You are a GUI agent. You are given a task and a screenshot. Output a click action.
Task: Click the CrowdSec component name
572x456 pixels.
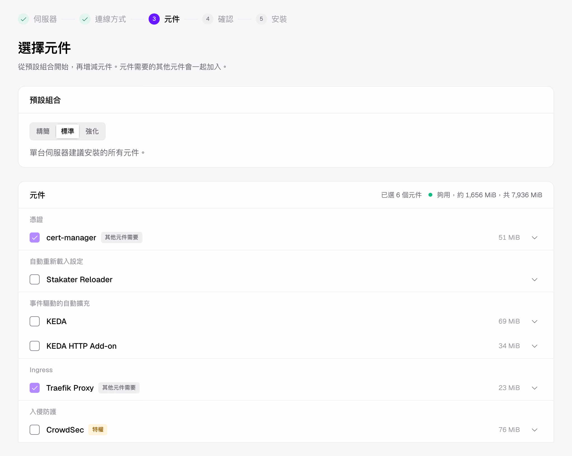[x=65, y=430]
